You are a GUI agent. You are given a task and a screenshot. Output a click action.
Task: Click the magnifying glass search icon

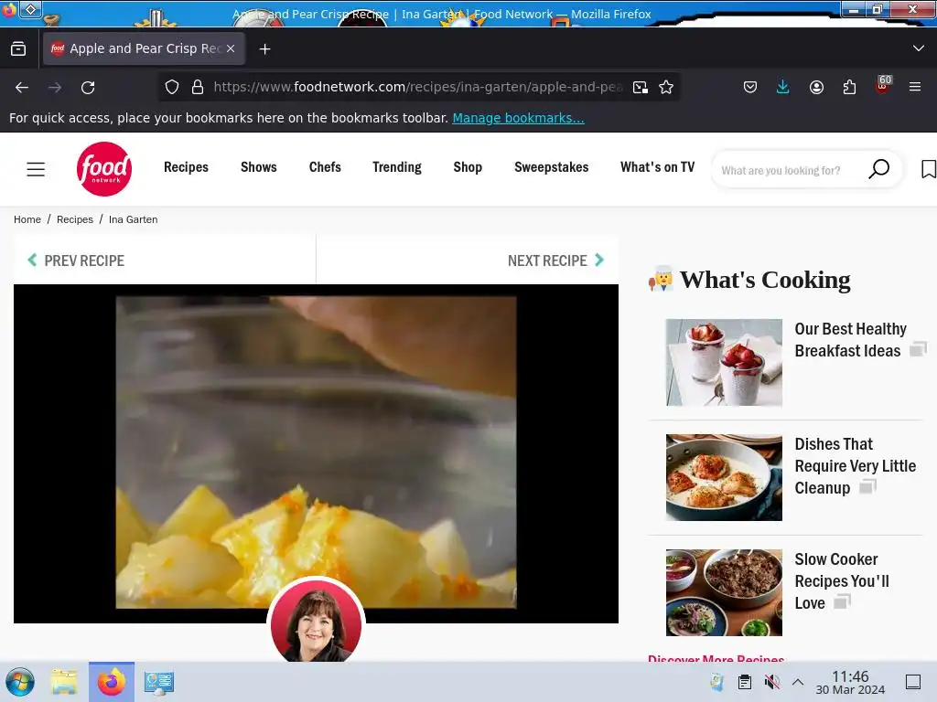point(879,169)
